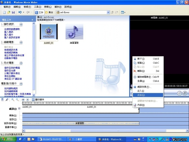Click the Narrate Timeline microphone icon
Image resolution: width=189 pixels, height=142 pixels.
pyautogui.click(x=7, y=100)
